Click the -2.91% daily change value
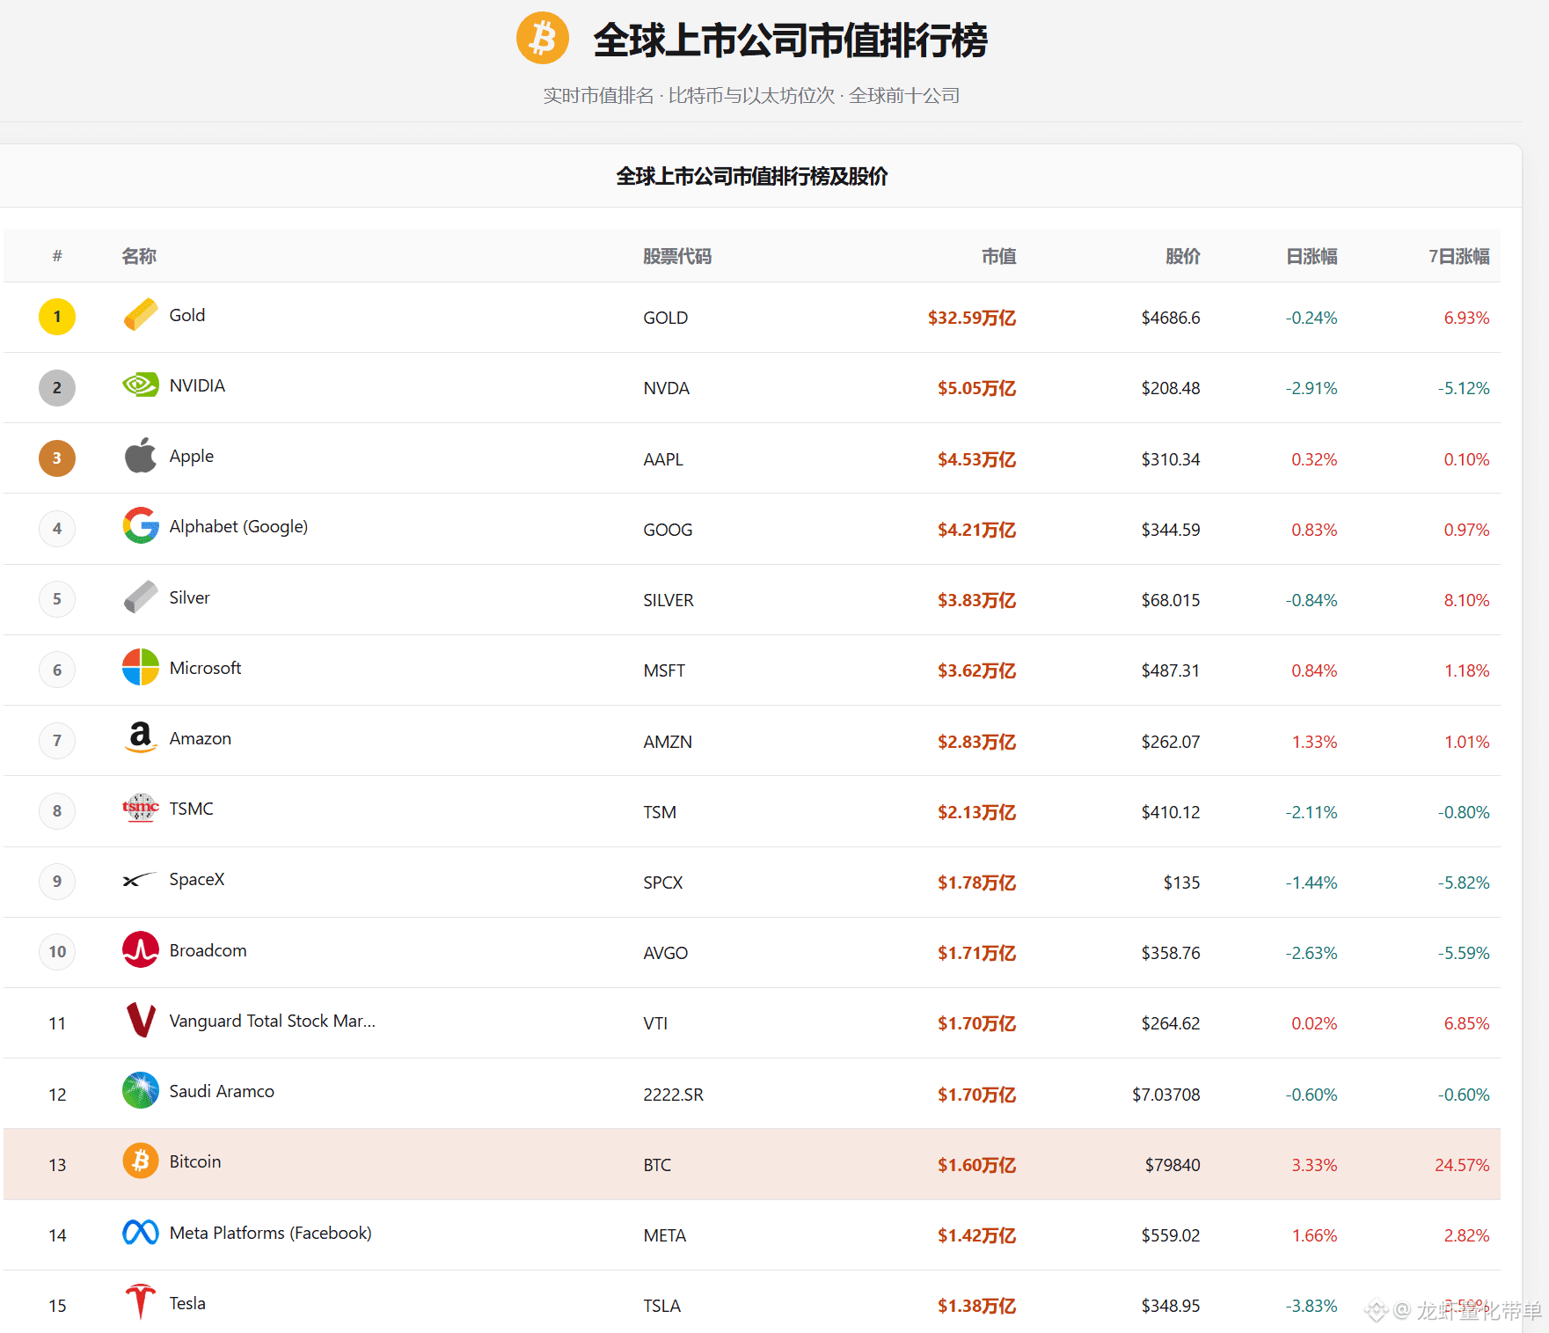The width and height of the screenshot is (1549, 1333). (x=1312, y=388)
